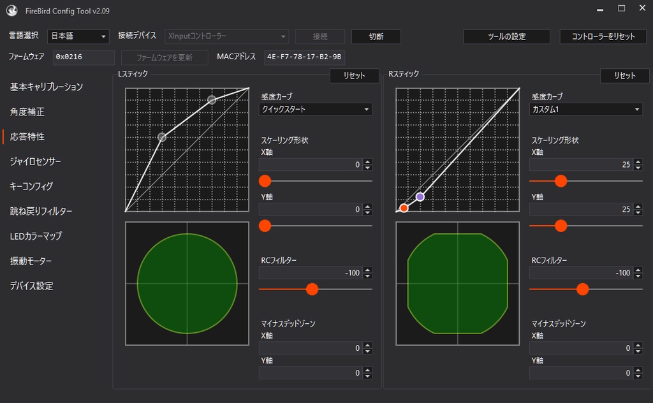Click the purple control point on the R stick curve
Screen dimensions: 653x403
pyautogui.click(x=421, y=196)
